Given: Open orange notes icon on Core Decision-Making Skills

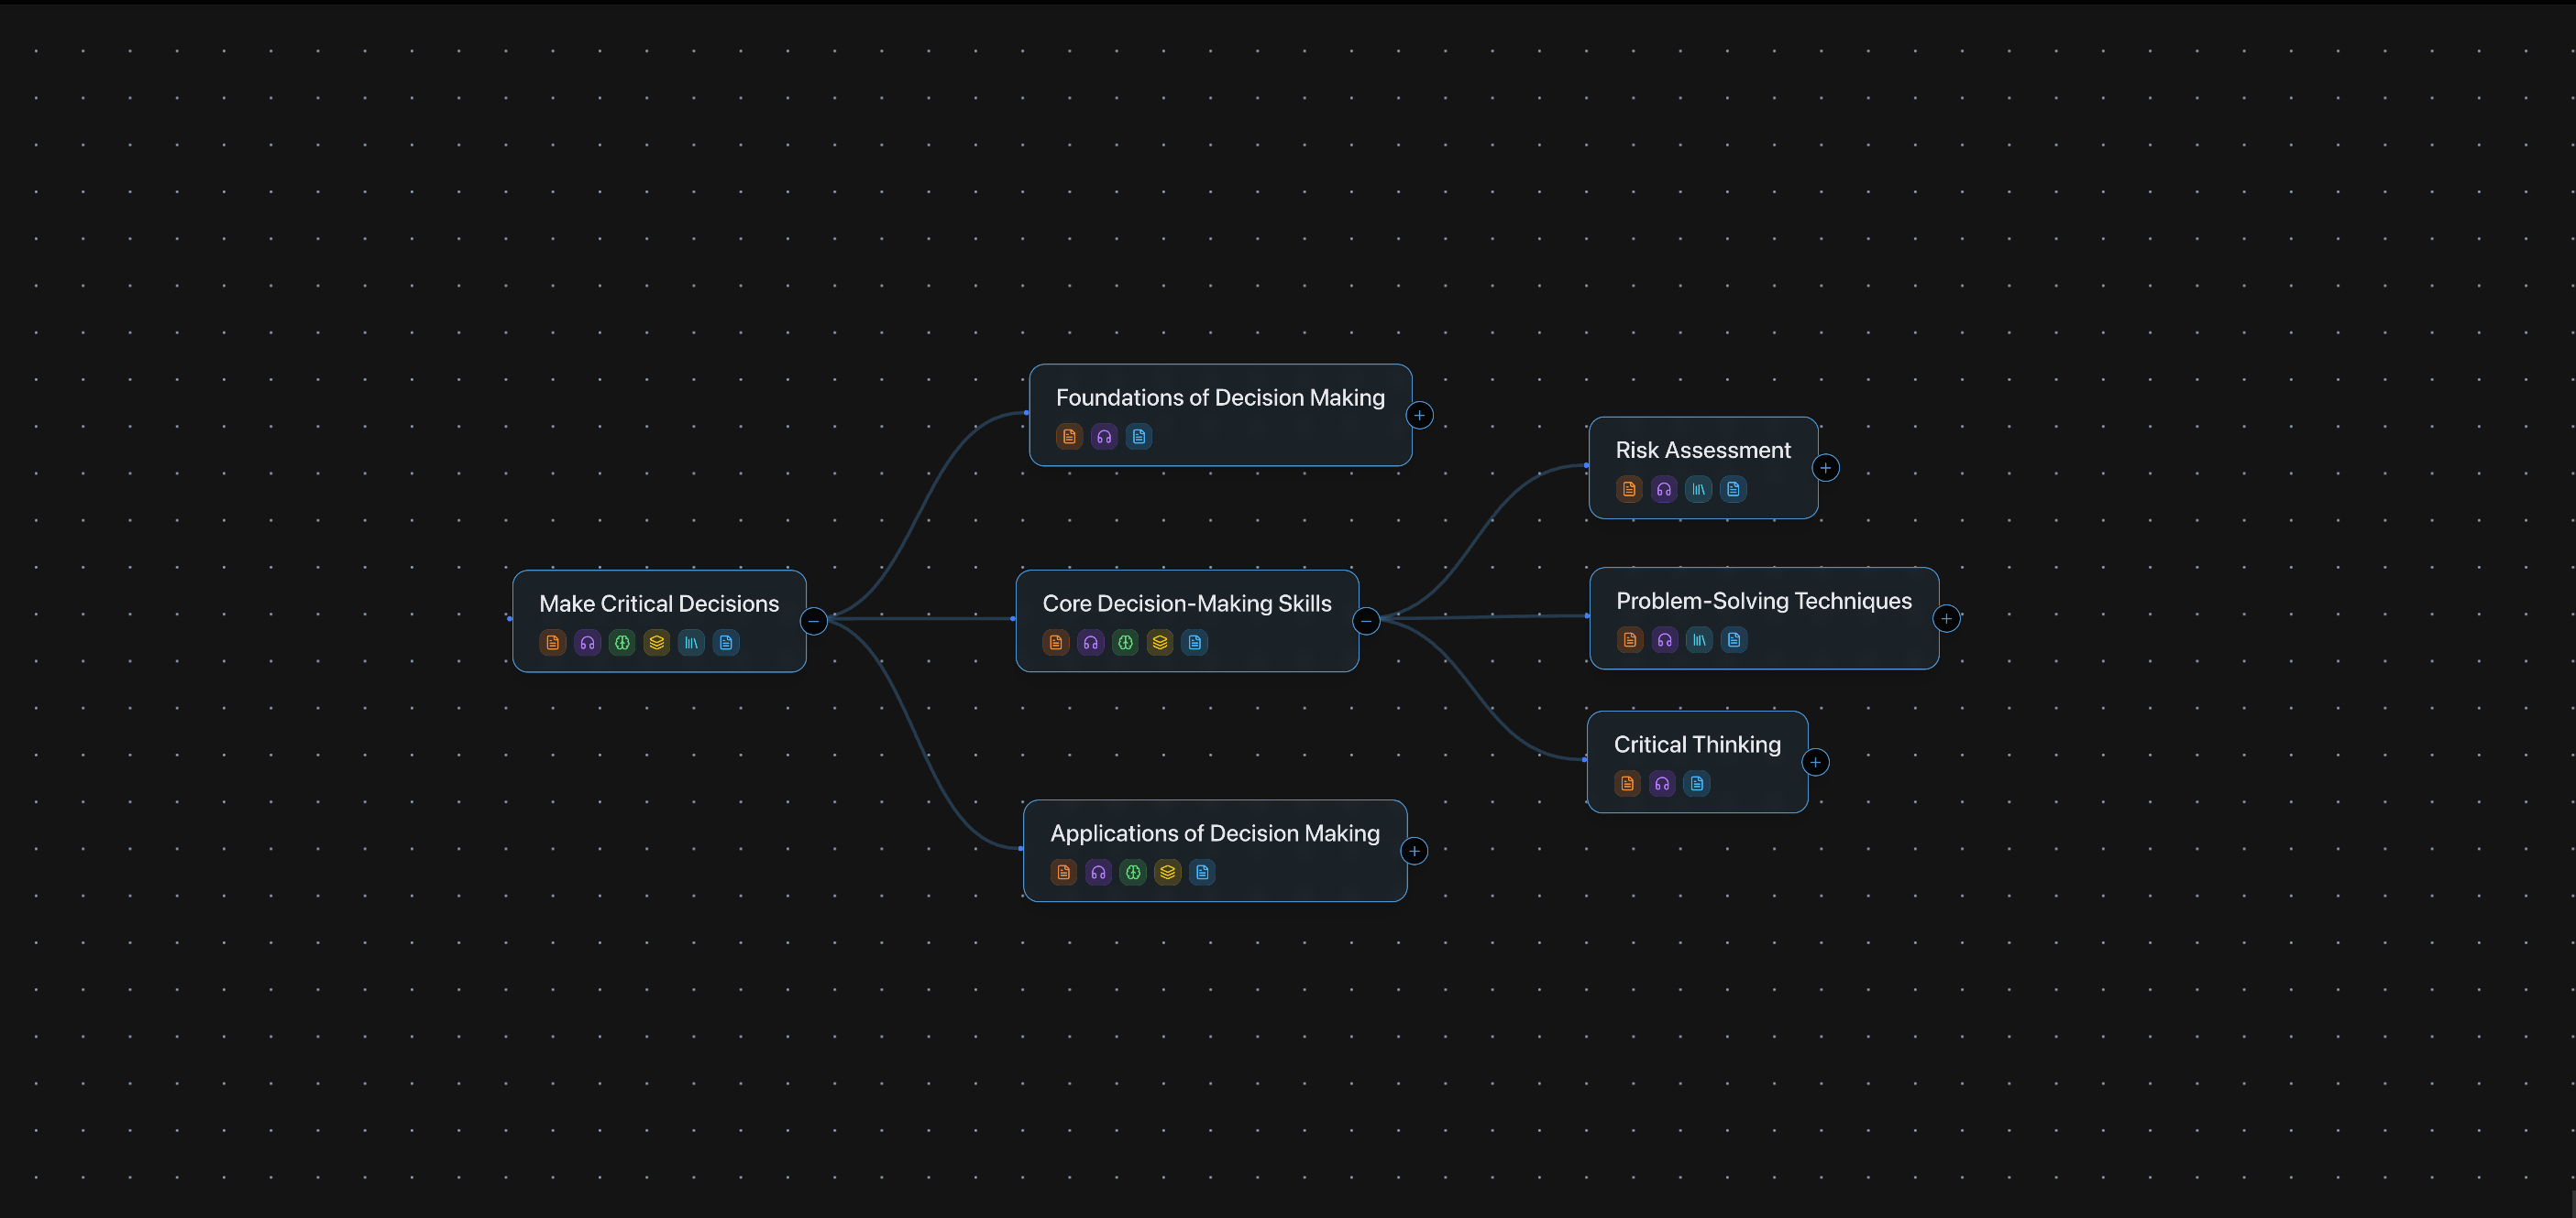Looking at the screenshot, I should [1056, 643].
